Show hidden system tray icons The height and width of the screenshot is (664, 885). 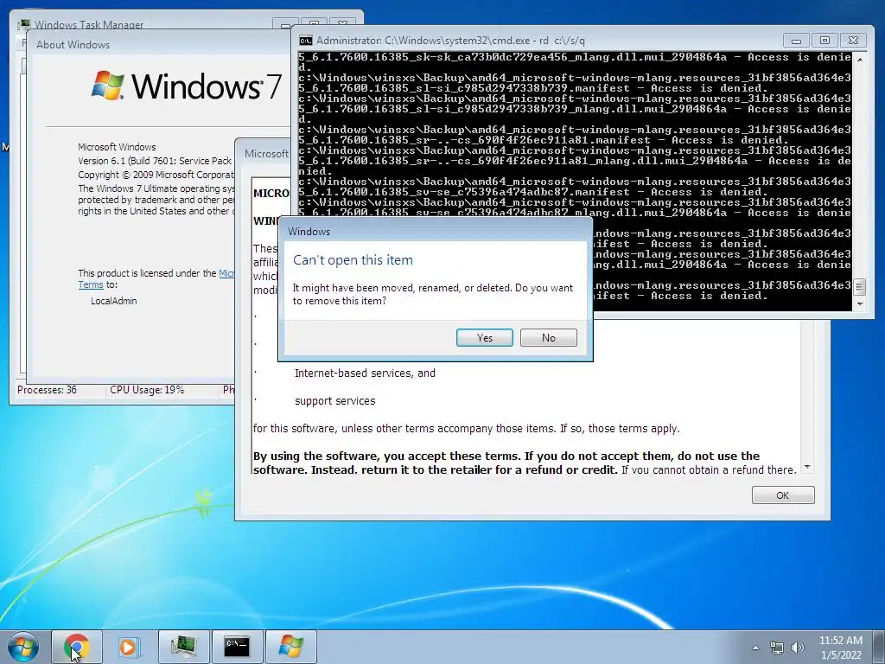[755, 648]
